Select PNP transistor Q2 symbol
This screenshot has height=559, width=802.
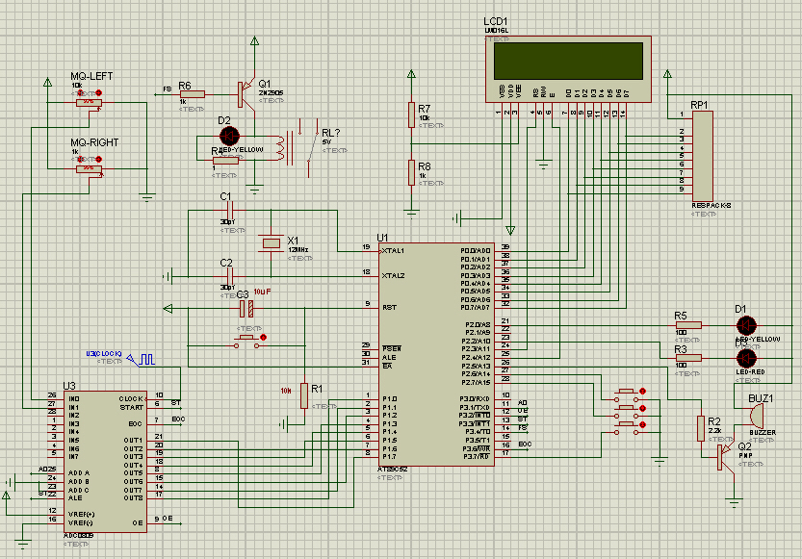point(726,457)
